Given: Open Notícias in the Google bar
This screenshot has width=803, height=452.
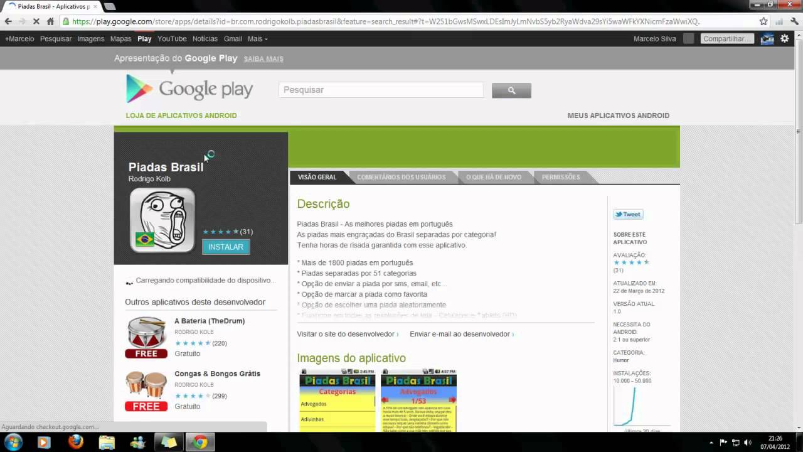Looking at the screenshot, I should (x=205, y=38).
